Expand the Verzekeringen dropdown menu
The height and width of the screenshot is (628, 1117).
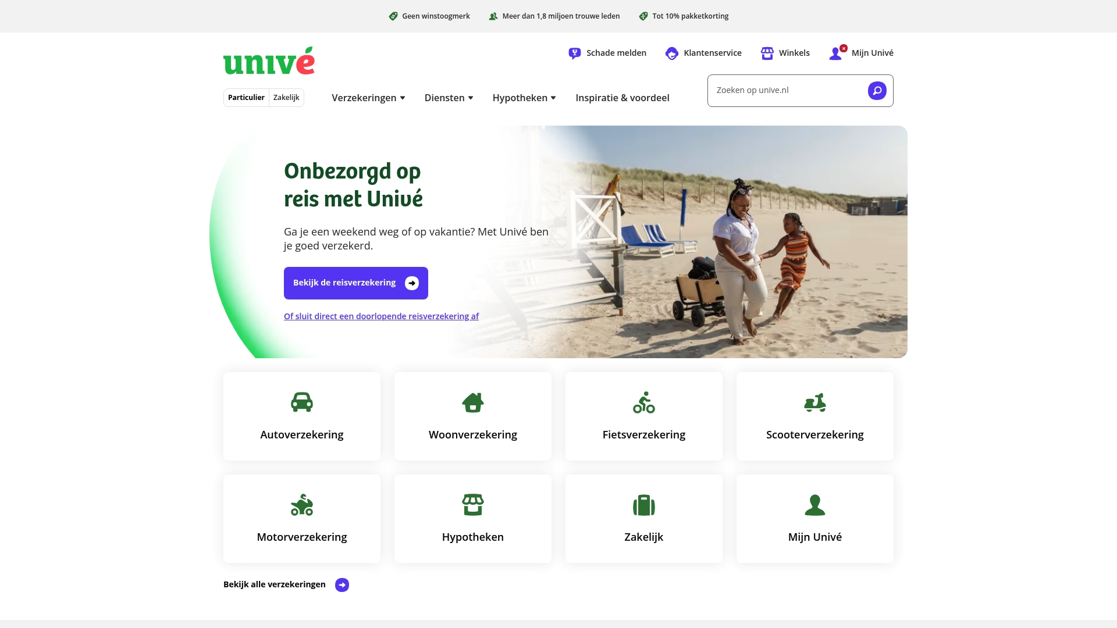click(368, 98)
